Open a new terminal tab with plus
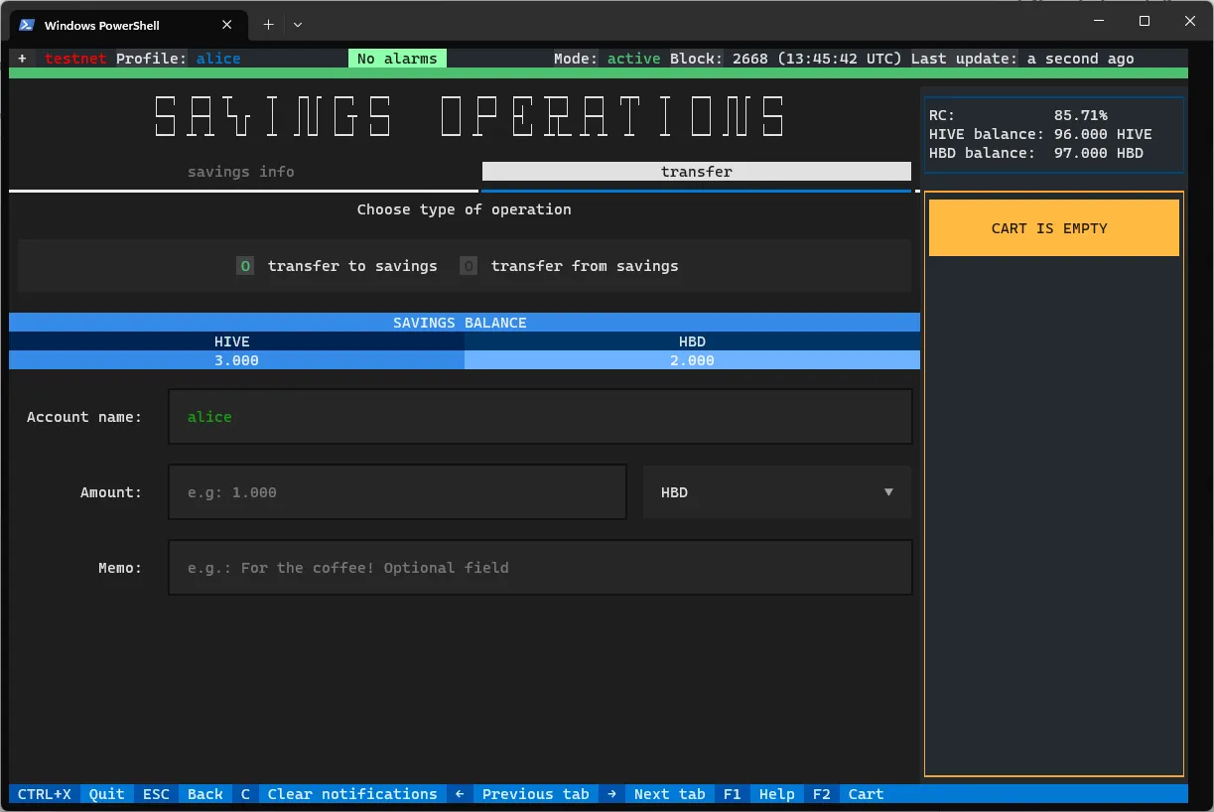Image resolution: width=1214 pixels, height=812 pixels. (x=268, y=25)
